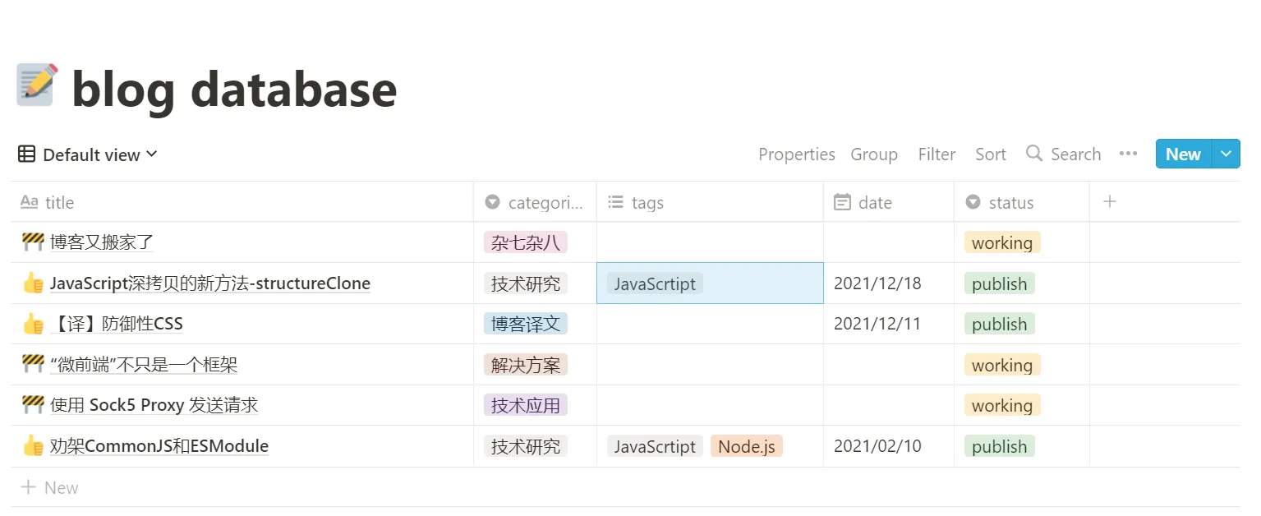Click the blue New button
This screenshot has width=1261, height=516.
pyautogui.click(x=1182, y=154)
